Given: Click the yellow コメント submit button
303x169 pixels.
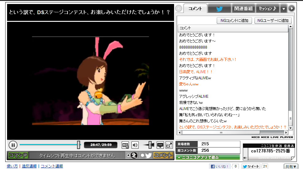Looking at the screenshot, I should click(163, 155).
